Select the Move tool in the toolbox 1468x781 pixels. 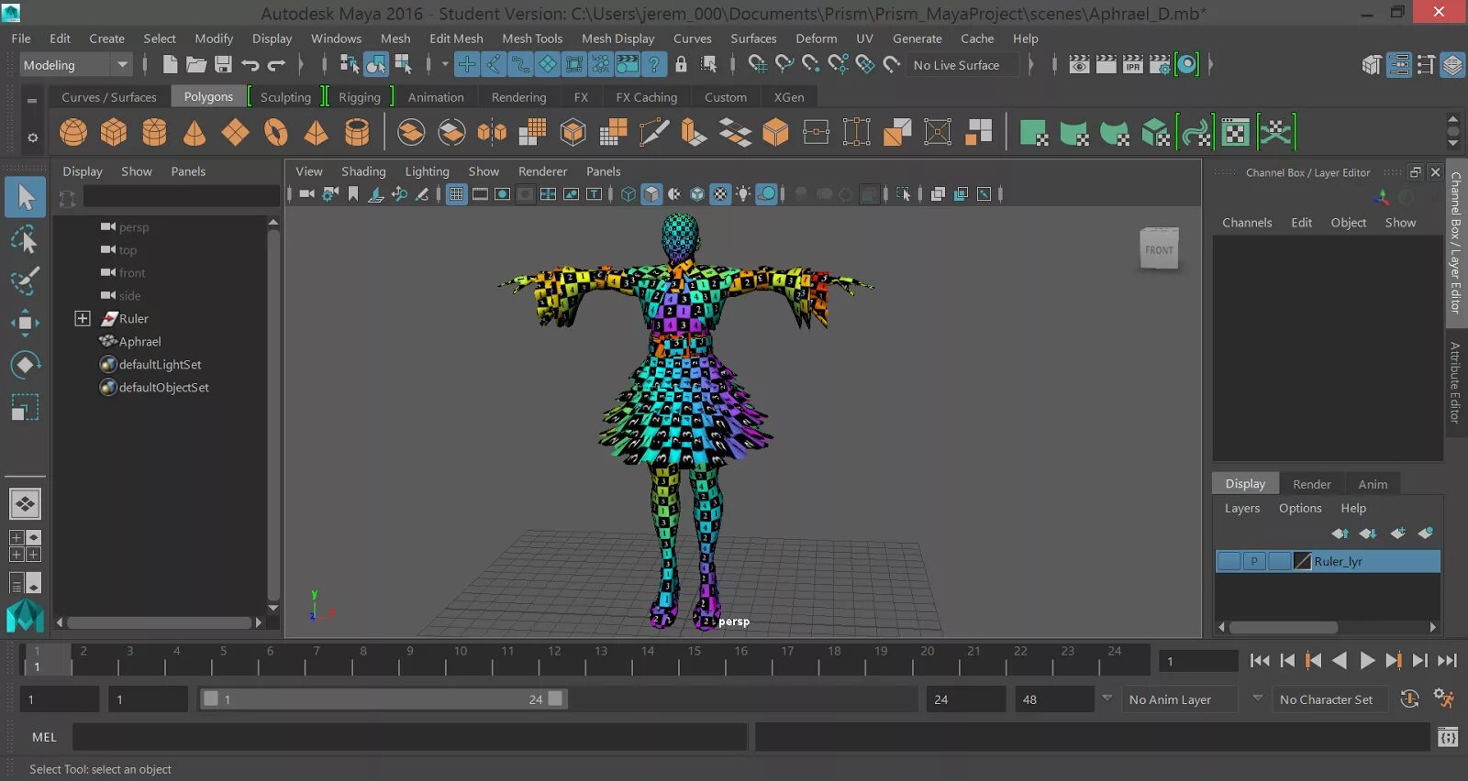[25, 323]
